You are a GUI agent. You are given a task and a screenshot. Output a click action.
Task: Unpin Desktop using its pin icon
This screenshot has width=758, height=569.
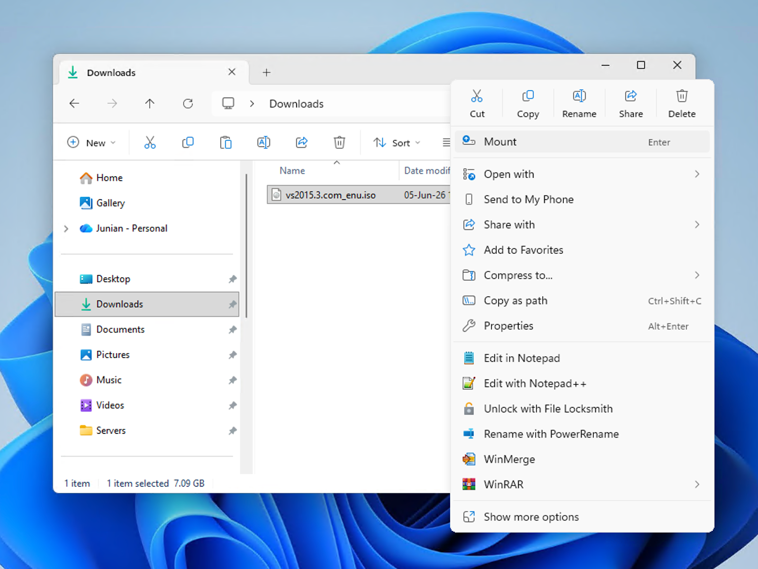[x=233, y=279]
